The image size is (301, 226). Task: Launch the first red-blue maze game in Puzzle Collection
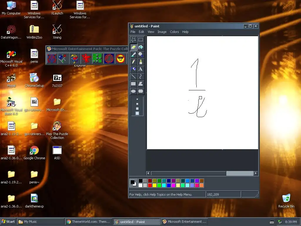(x=52, y=59)
